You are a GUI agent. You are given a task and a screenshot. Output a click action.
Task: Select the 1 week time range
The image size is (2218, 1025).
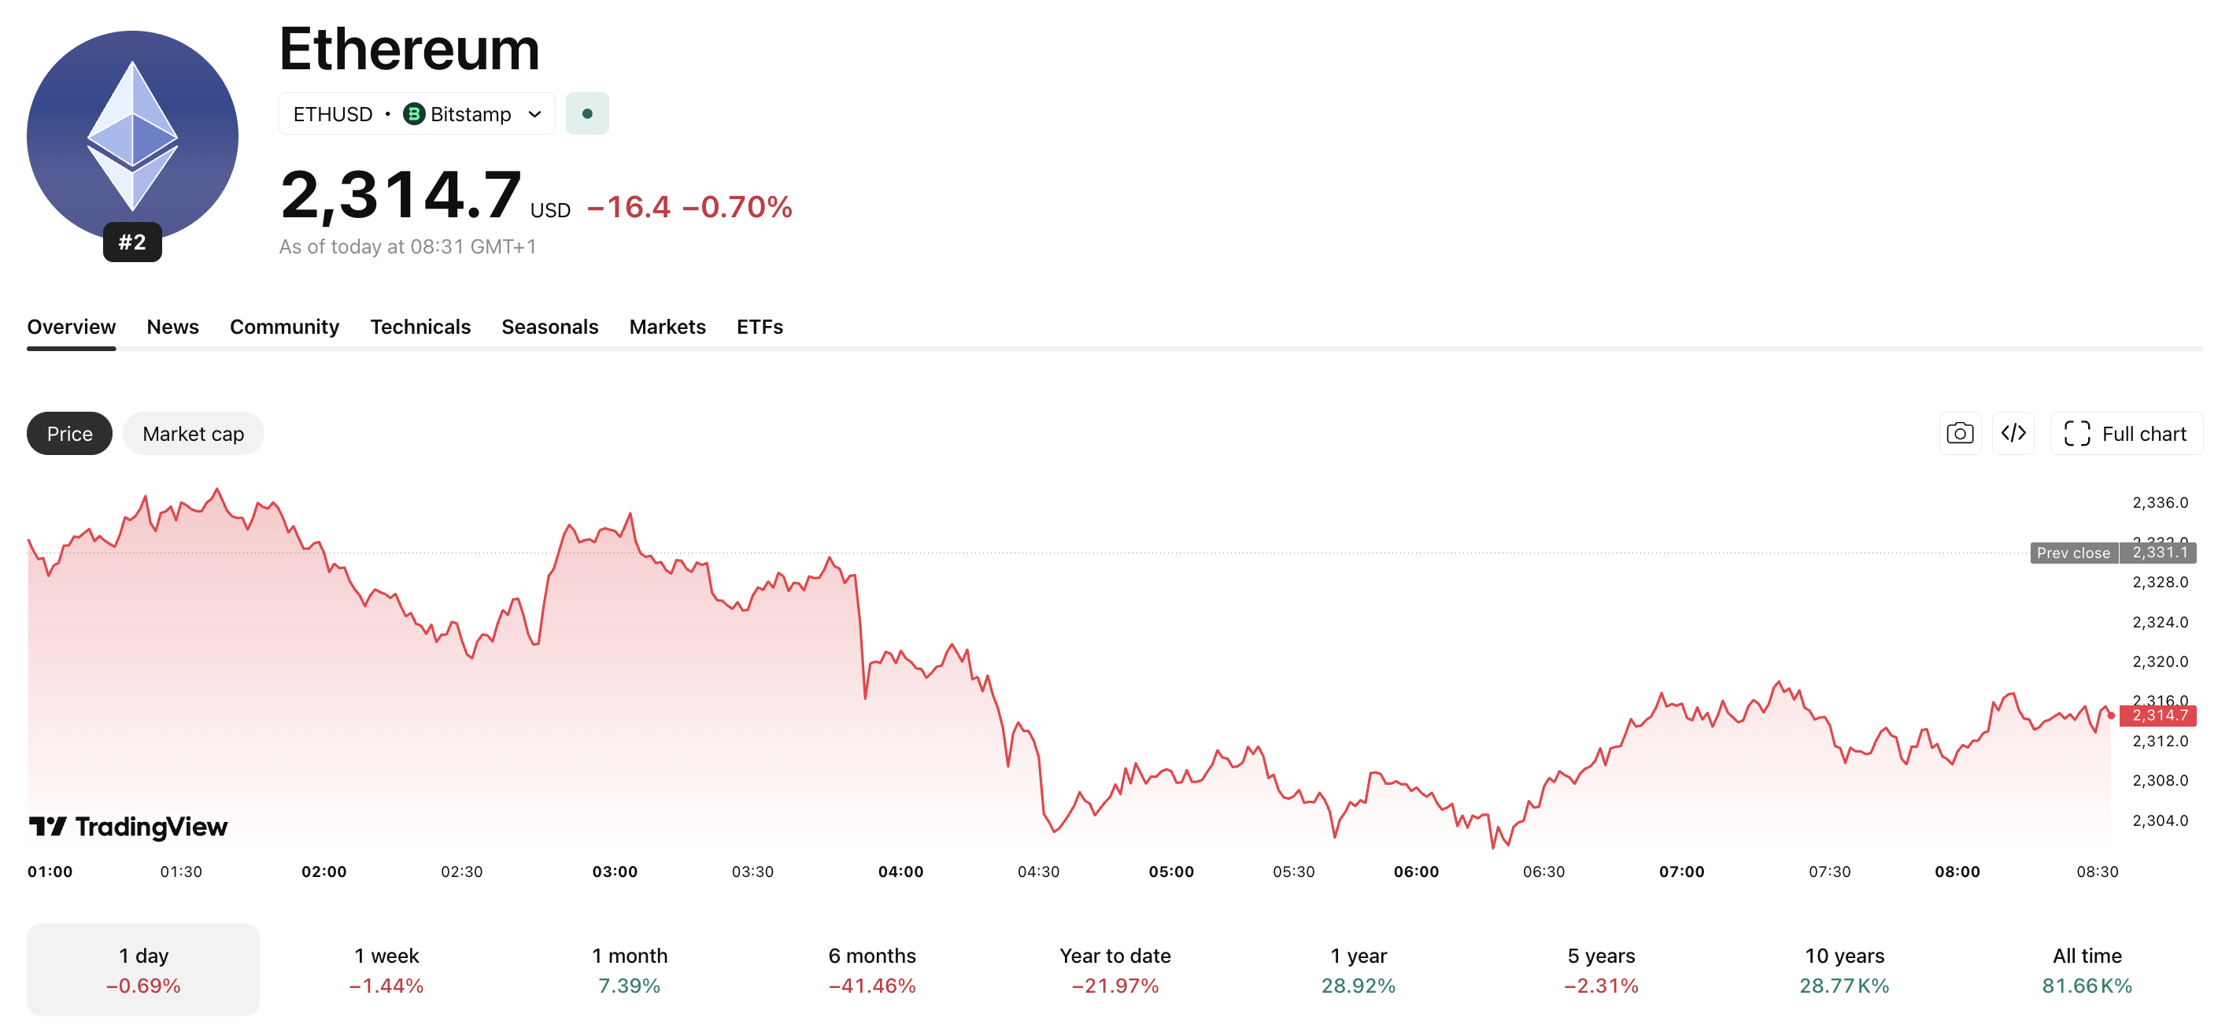(x=386, y=968)
